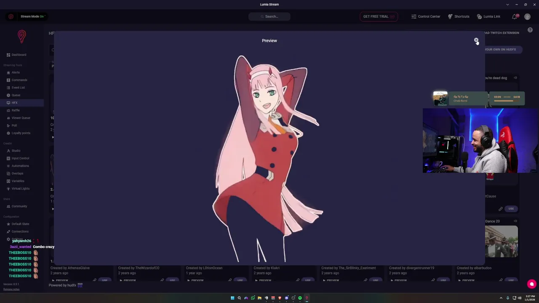Click USE button above Dance 20 card
This screenshot has height=303, width=539.
[511, 209]
